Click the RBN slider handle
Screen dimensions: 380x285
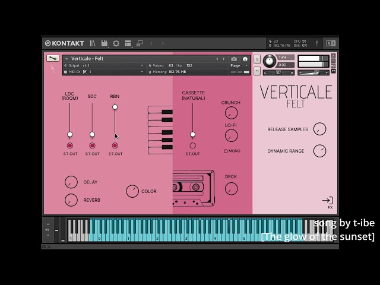115,107
